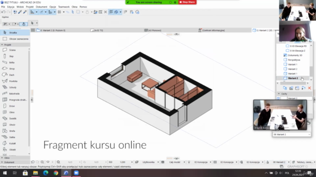Screen dimensions: 316x177
Task: Select the Balustrada railing tool
Action: [14, 93]
